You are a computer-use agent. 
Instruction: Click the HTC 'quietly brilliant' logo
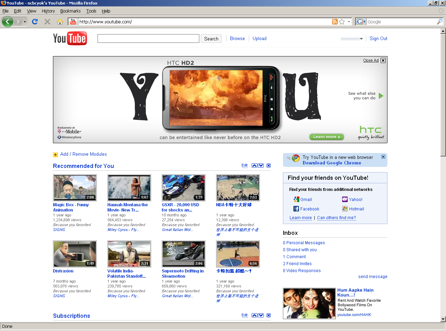pyautogui.click(x=371, y=133)
